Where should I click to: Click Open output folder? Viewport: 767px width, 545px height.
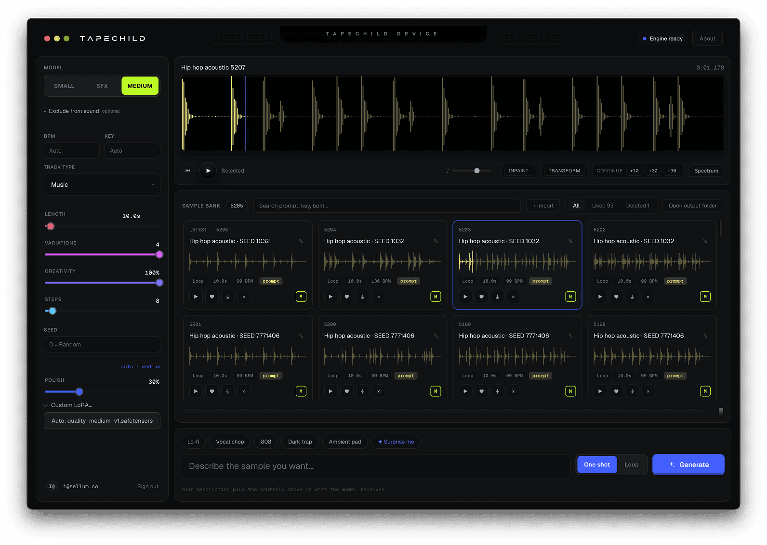click(692, 206)
